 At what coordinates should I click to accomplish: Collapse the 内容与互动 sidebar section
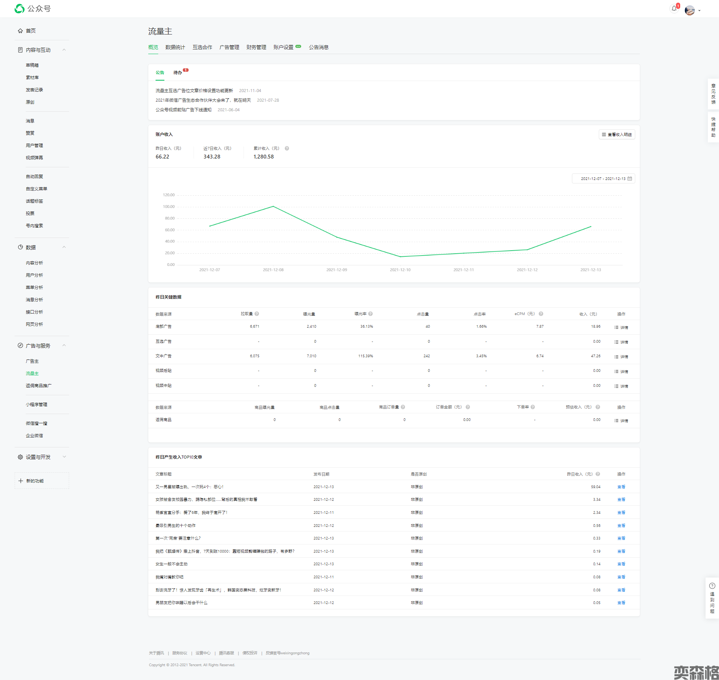pyautogui.click(x=64, y=50)
